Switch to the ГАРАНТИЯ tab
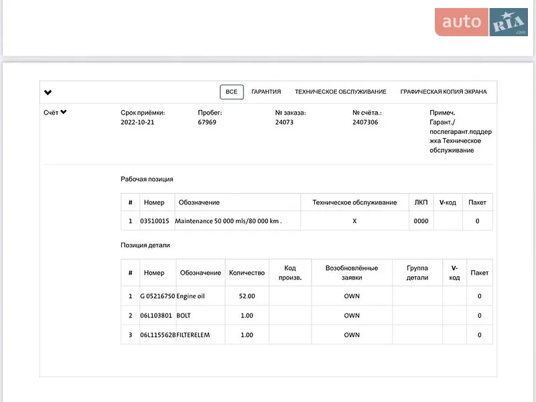This screenshot has width=536, height=402. [266, 92]
